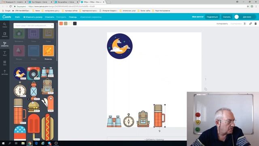
Task: Add the moon illustration from panel
Action: click(20, 73)
